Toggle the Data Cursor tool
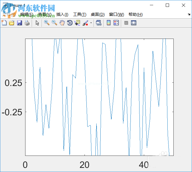This screenshot has width=192, height=172. coord(77,23)
